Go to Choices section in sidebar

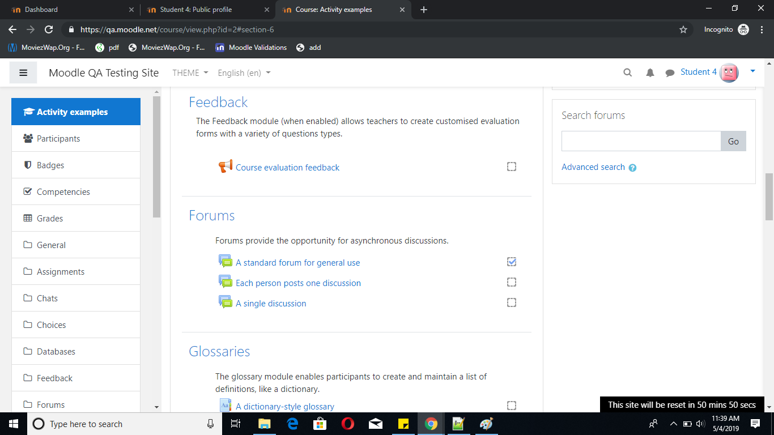(x=76, y=325)
